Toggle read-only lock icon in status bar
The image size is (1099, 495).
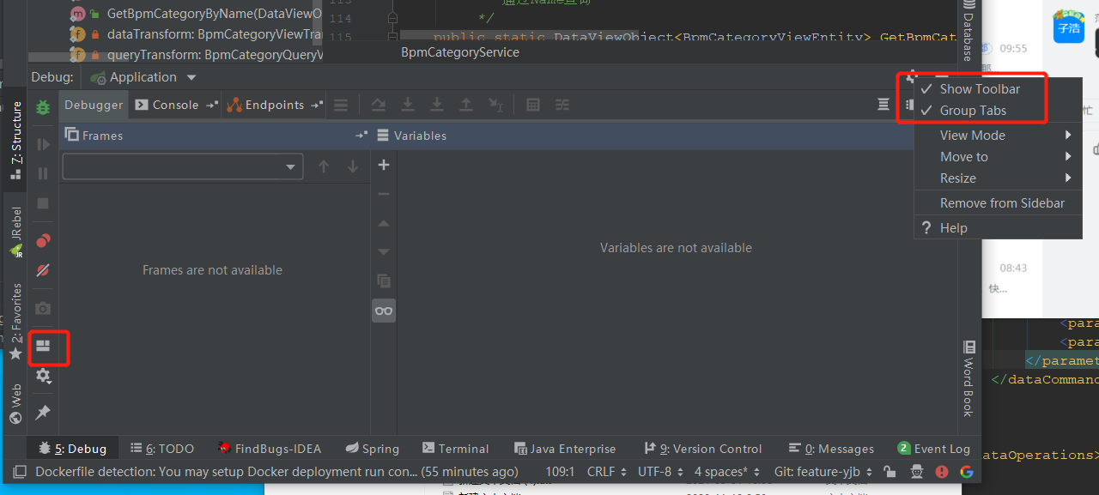coord(890,472)
